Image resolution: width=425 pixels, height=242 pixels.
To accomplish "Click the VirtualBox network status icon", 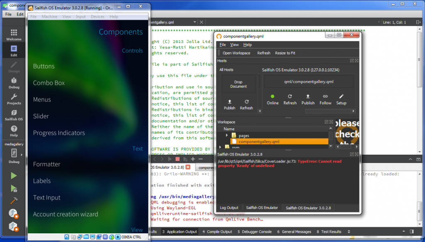I will coord(80,237).
